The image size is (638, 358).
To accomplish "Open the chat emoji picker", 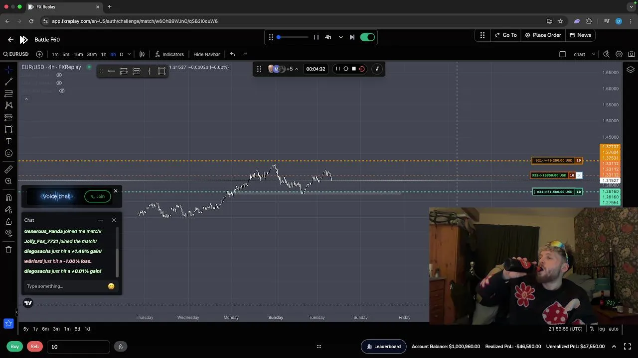I will coord(111,286).
